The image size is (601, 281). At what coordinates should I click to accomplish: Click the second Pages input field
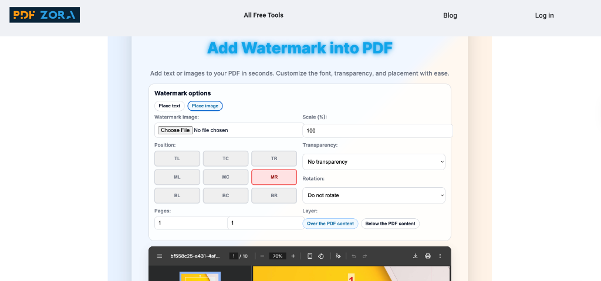(266, 223)
